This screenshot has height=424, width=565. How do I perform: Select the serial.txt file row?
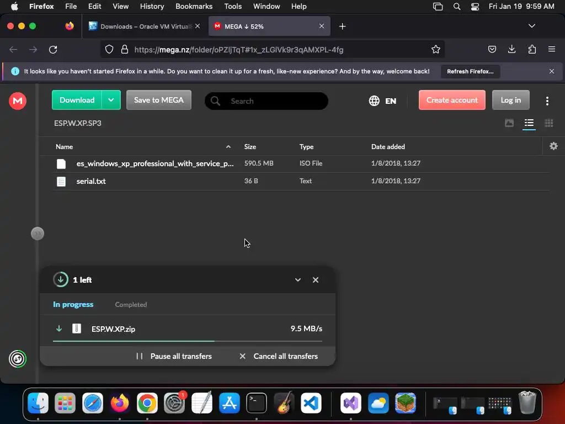301,181
